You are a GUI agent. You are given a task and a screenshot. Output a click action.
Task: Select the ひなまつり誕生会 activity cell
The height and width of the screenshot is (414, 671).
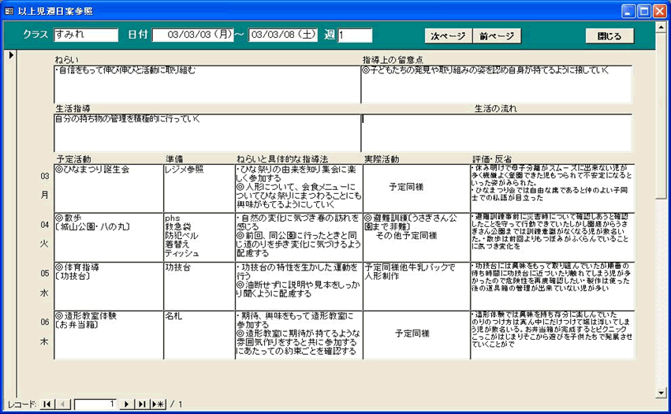108,187
